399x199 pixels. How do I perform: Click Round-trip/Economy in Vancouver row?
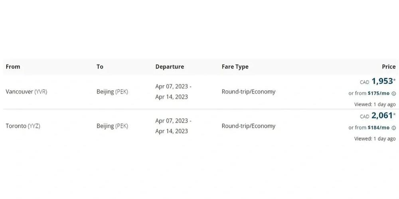pos(248,92)
